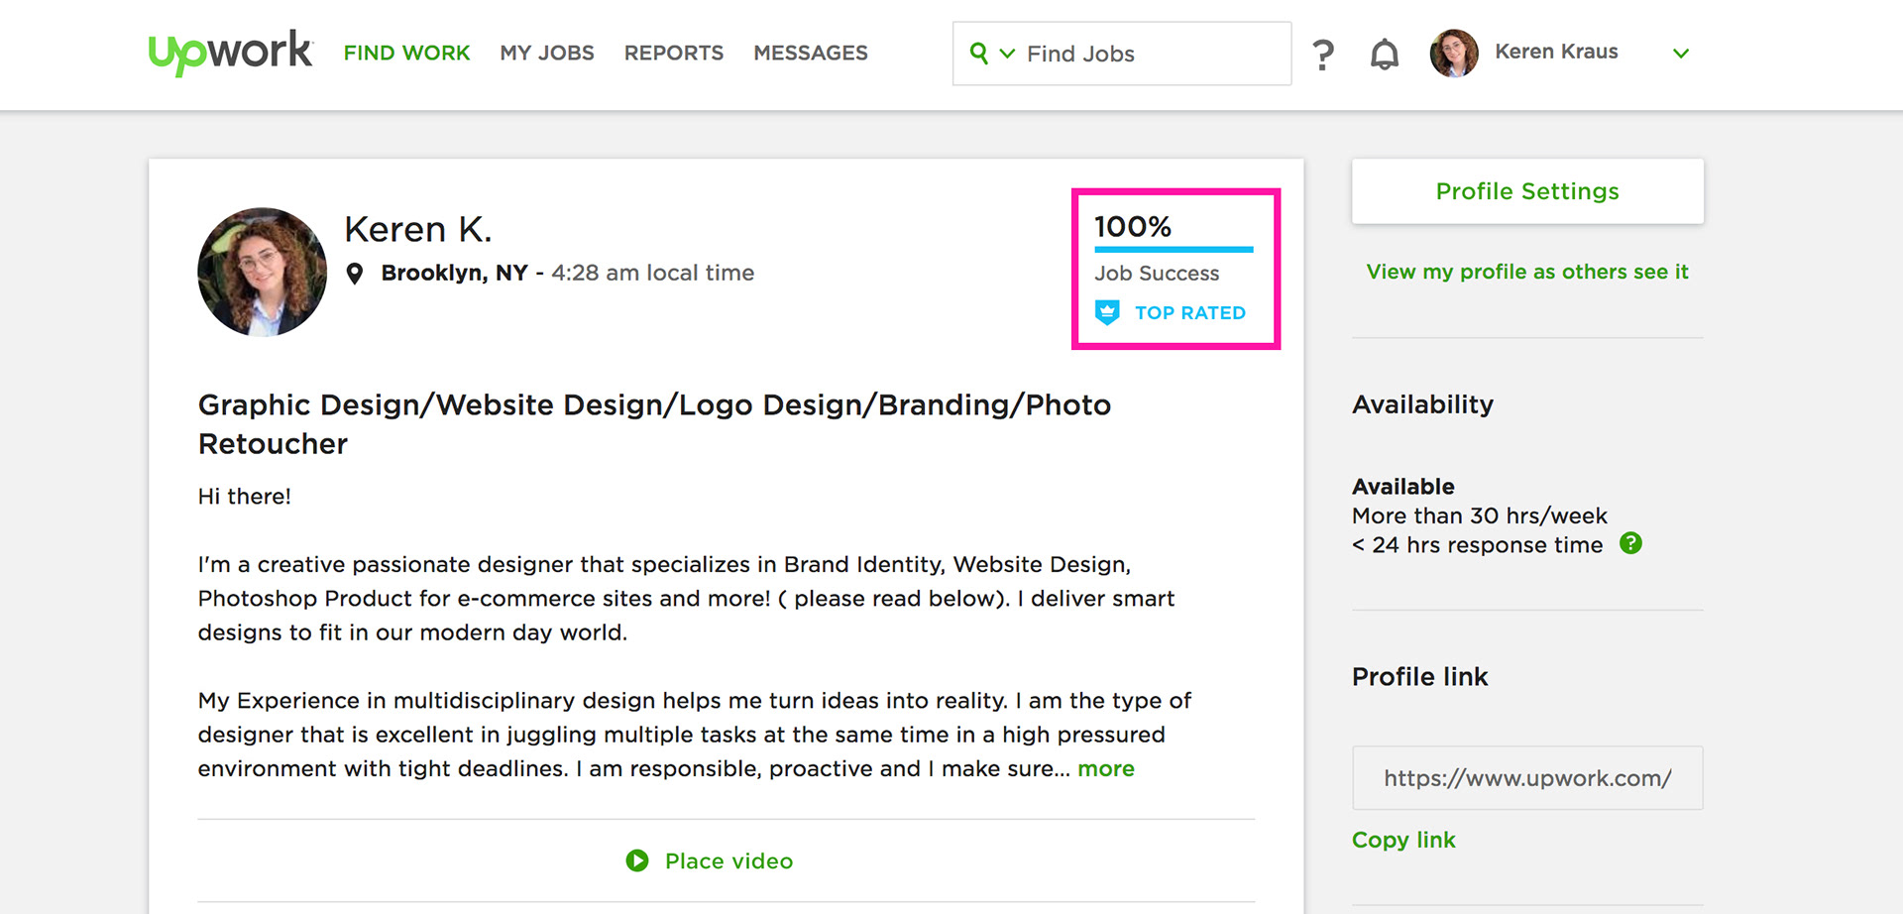
Task: Open the notifications bell
Action: (x=1384, y=54)
